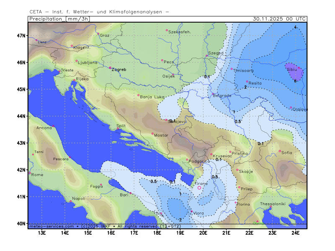Click the 30.11.2025 00 UTC timestamp
Viewport: 335px width, 251px height.
click(279, 19)
